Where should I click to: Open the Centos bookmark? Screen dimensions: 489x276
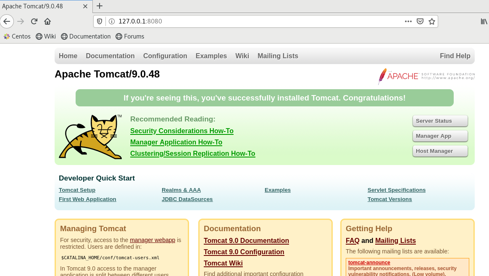click(x=17, y=36)
